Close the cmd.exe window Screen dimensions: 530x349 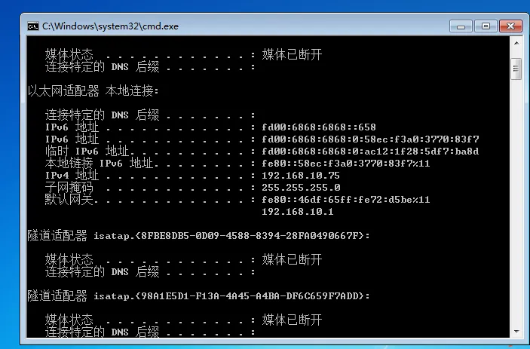pyautogui.click(x=510, y=26)
